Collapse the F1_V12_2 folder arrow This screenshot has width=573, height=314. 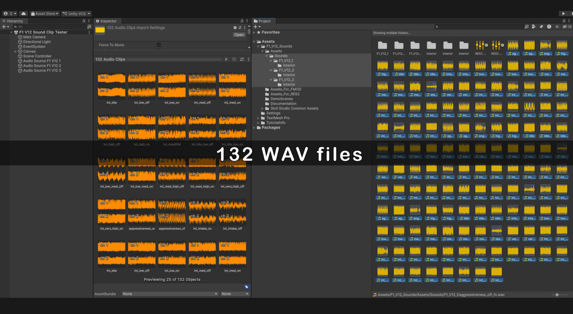271,70
